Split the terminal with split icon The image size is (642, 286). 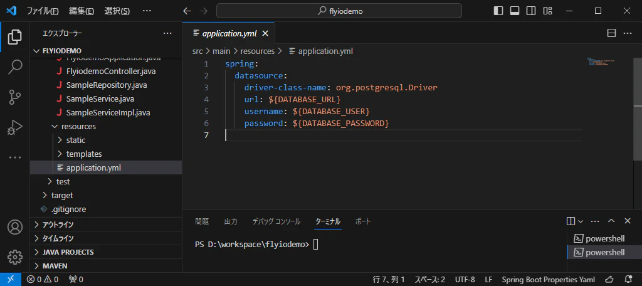571,221
